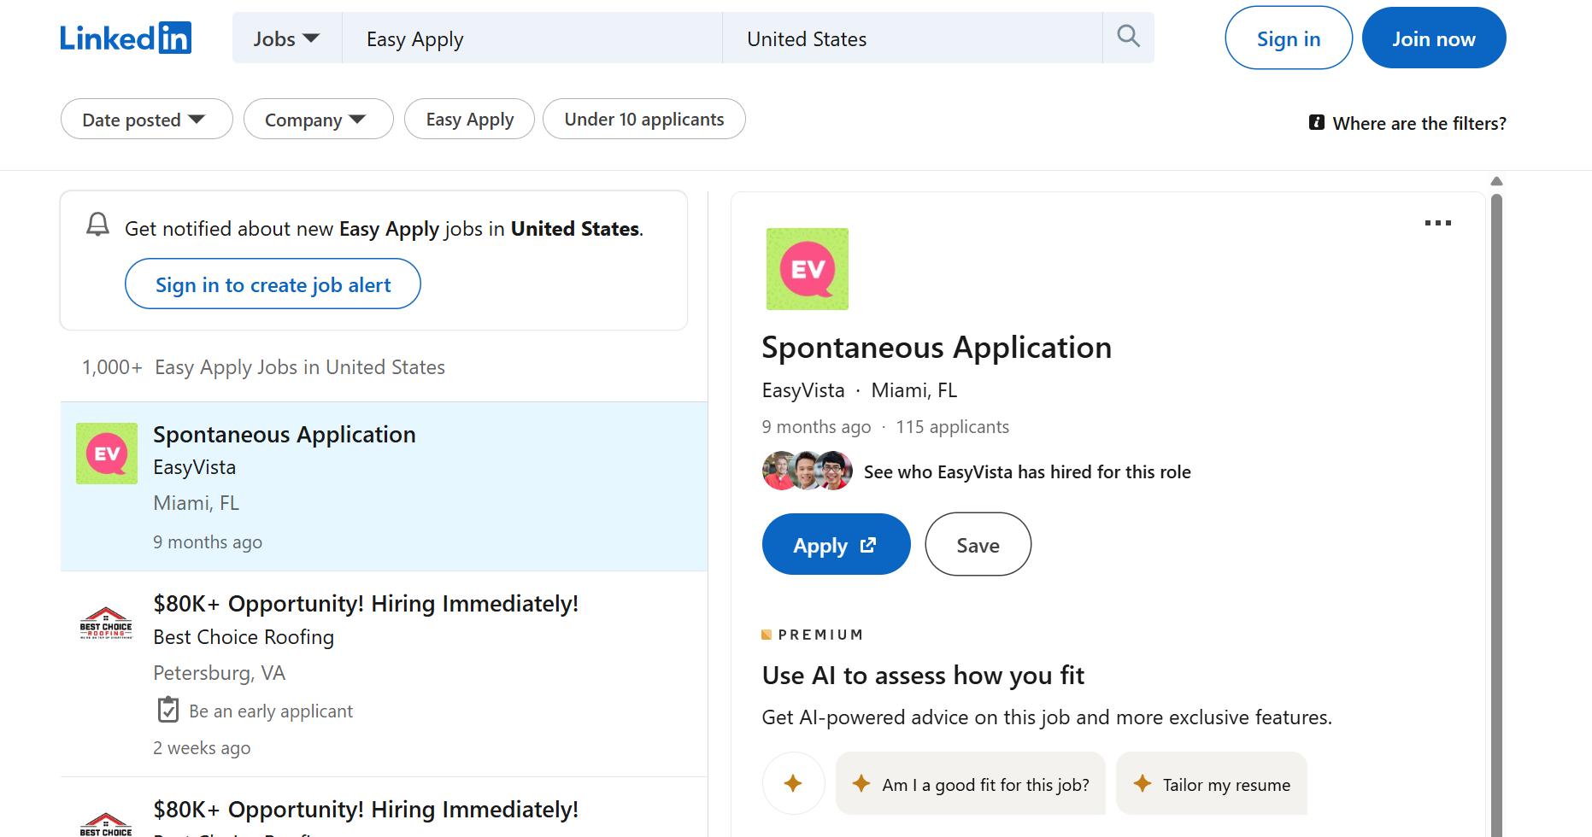Click the notification bell icon

98,225
